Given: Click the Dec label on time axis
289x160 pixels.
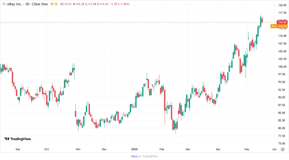Looking at the screenshot, I should (104, 149).
